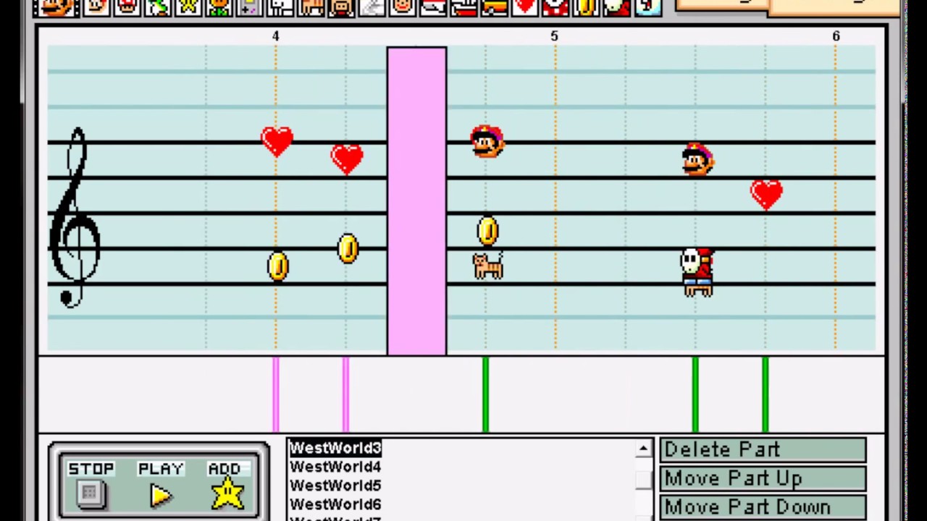The image size is (927, 521).
Task: Click the Delete Part button
Action: pyautogui.click(x=763, y=449)
